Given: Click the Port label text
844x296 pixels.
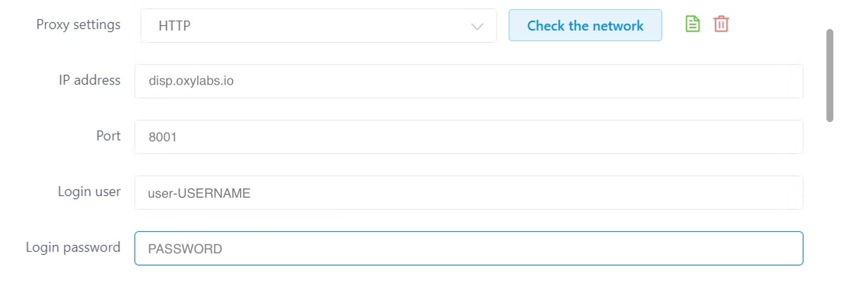Looking at the screenshot, I should point(108,136).
